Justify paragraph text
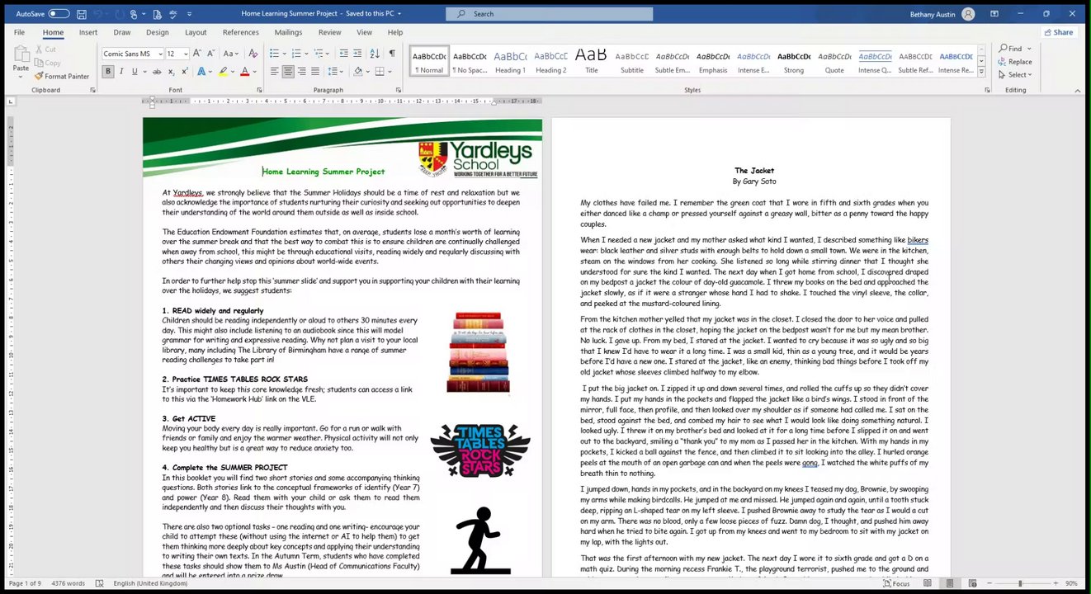Screen dimensions: 1091x594 tap(315, 72)
